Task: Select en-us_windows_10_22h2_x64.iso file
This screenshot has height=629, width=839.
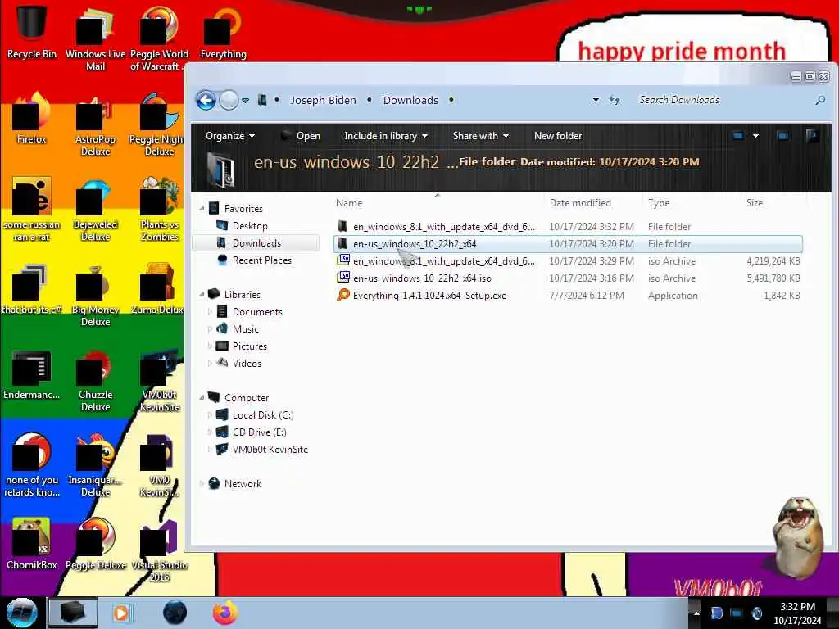Action: (567, 278)
